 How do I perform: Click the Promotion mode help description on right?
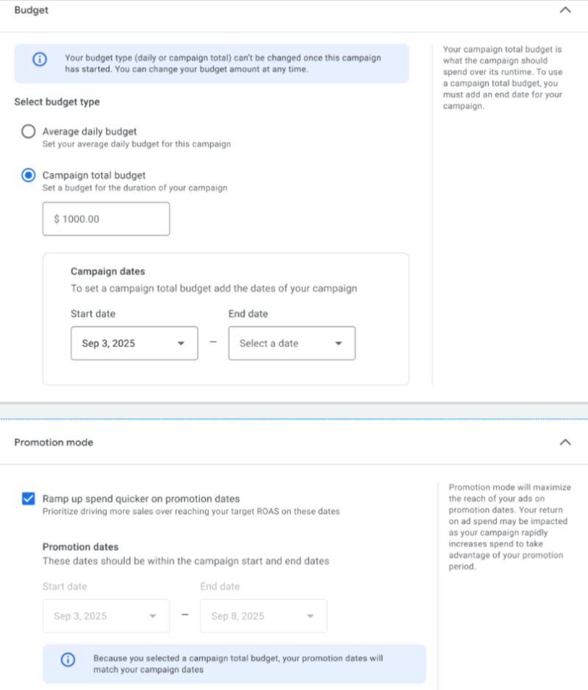(x=509, y=527)
